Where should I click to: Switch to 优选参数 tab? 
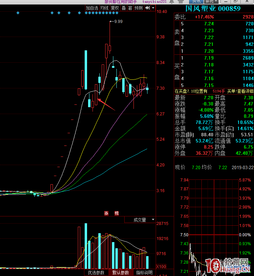pos(96,273)
